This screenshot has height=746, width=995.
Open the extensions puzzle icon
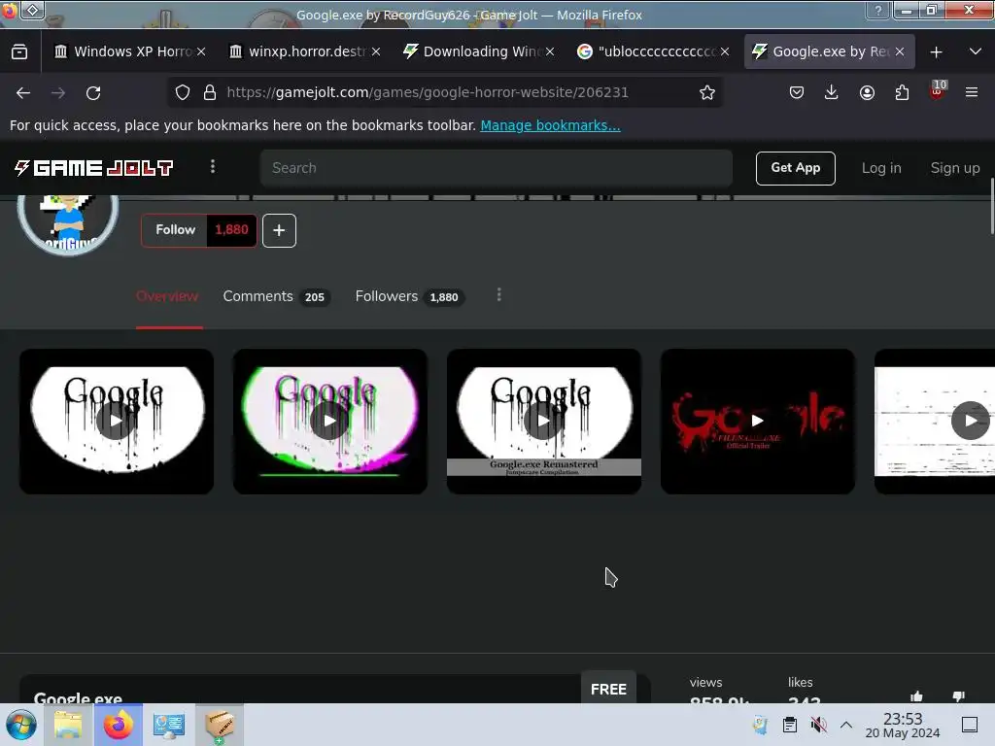pyautogui.click(x=902, y=92)
